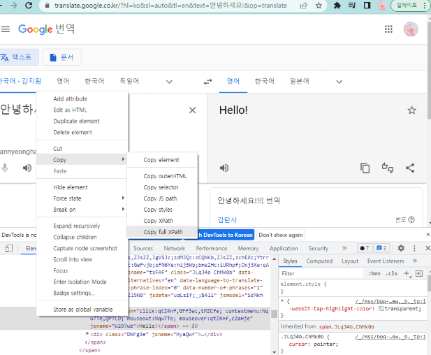This screenshot has width=431, height=355.
Task: Switch to the Sources panel tab
Action: click(143, 248)
